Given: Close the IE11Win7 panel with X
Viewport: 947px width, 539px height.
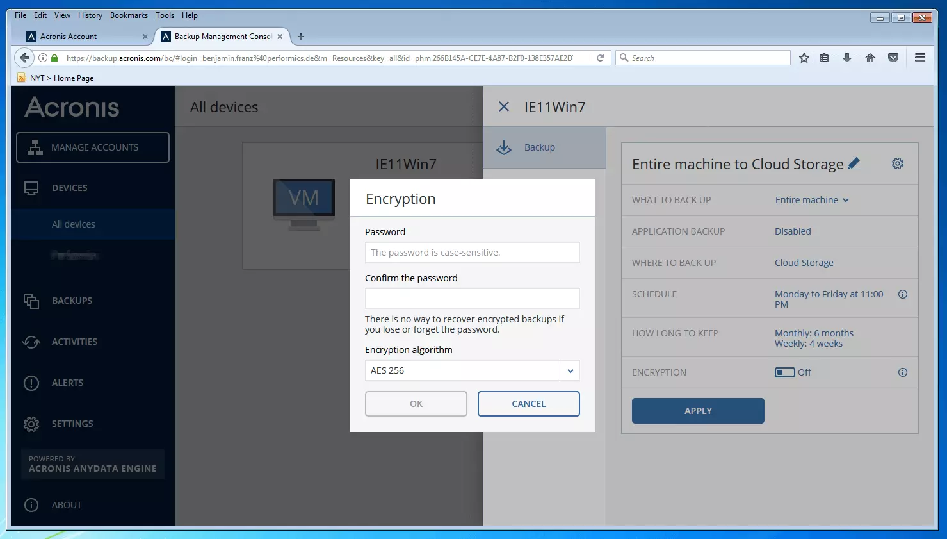Looking at the screenshot, I should (504, 107).
